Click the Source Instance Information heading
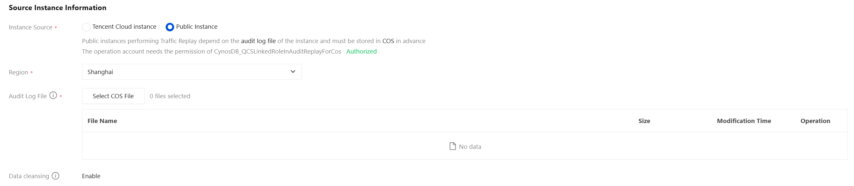The image size is (854, 186). point(57,8)
